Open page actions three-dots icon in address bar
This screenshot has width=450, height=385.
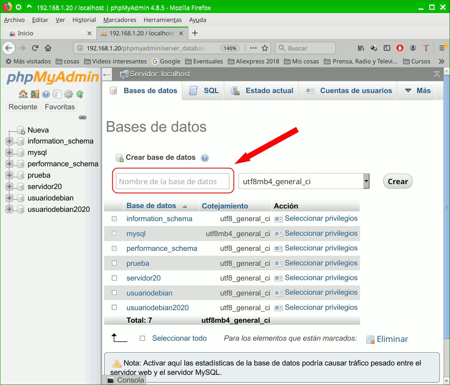[x=253, y=48]
